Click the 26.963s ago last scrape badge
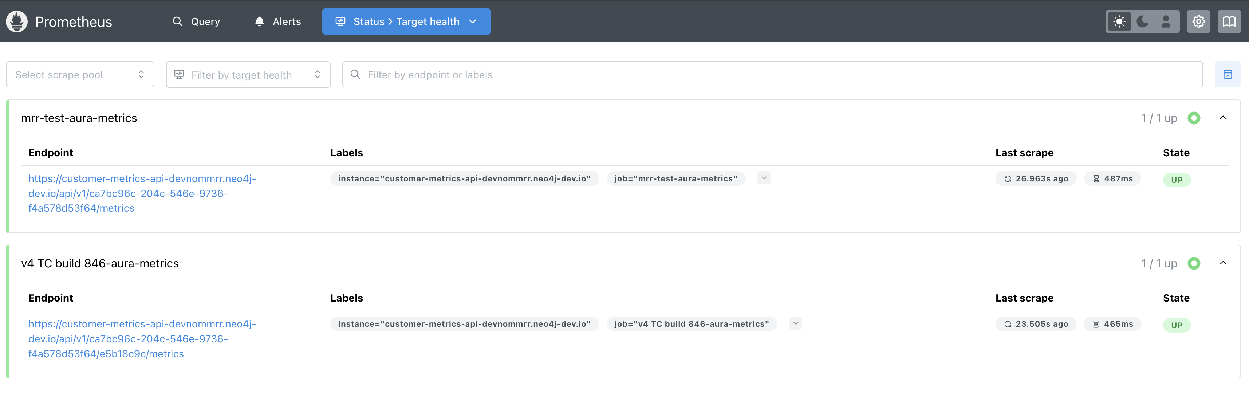 click(1036, 178)
